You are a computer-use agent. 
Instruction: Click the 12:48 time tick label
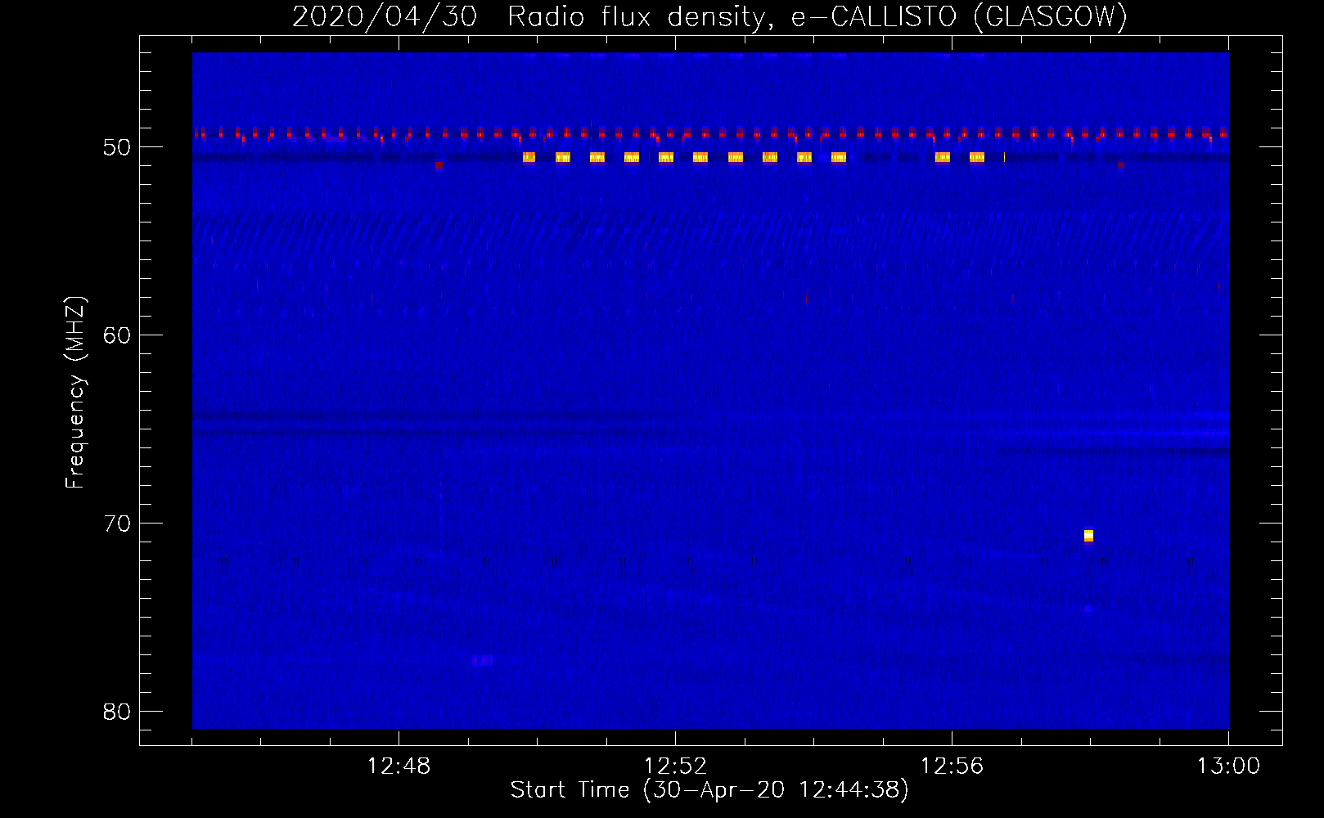[x=399, y=766]
